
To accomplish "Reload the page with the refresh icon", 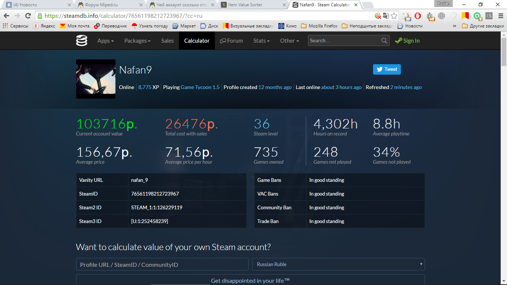I will 28,16.
